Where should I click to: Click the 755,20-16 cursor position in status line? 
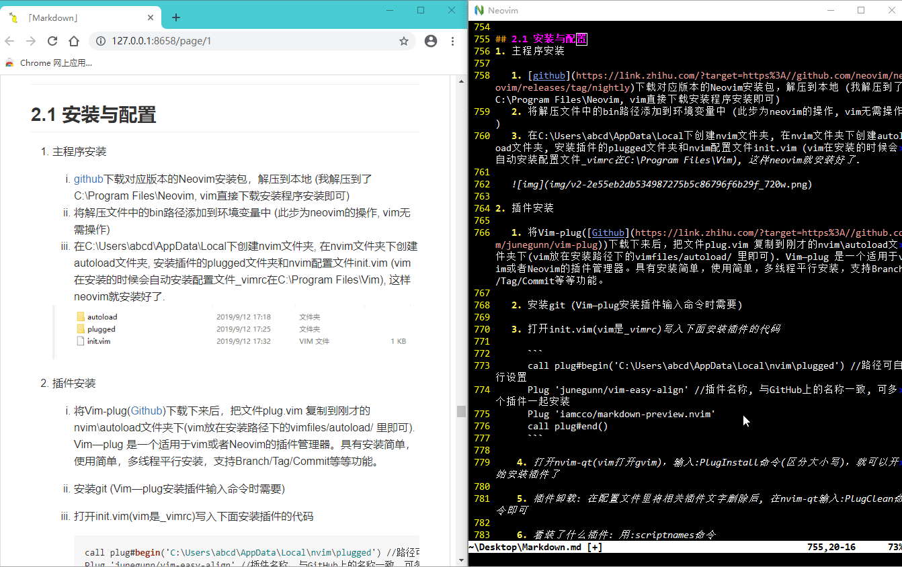click(831, 547)
